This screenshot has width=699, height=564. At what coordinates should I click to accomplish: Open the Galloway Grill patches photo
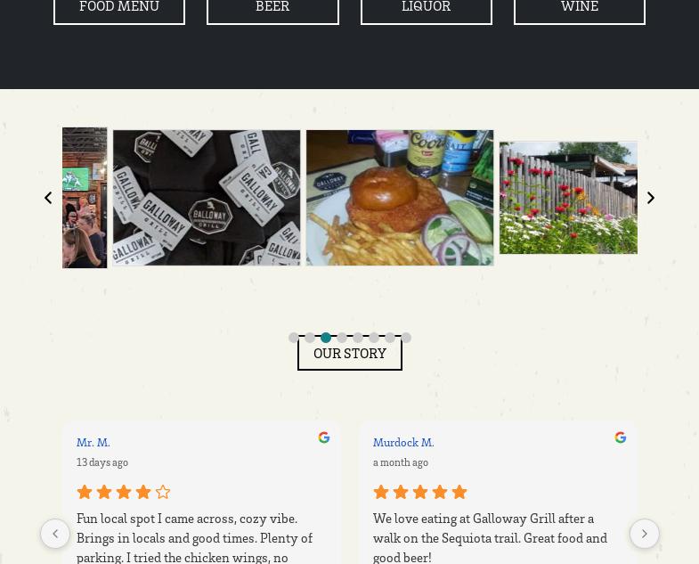click(207, 198)
